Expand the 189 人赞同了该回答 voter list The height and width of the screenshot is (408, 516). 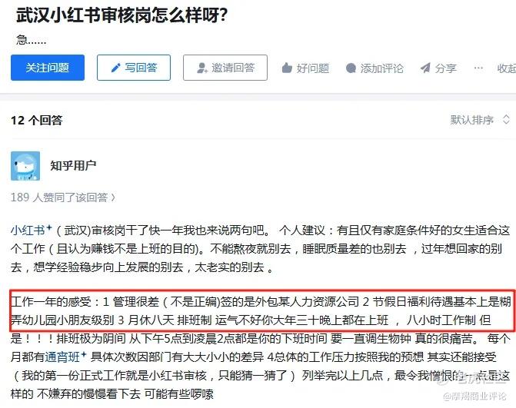click(x=63, y=197)
